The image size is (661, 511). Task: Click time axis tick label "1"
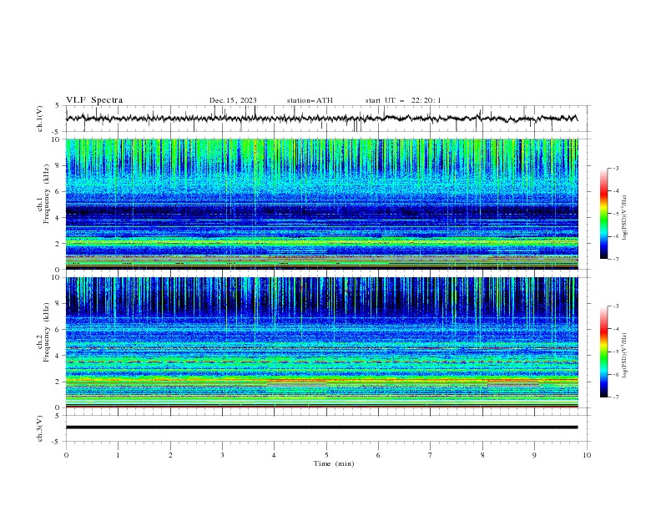118,455
